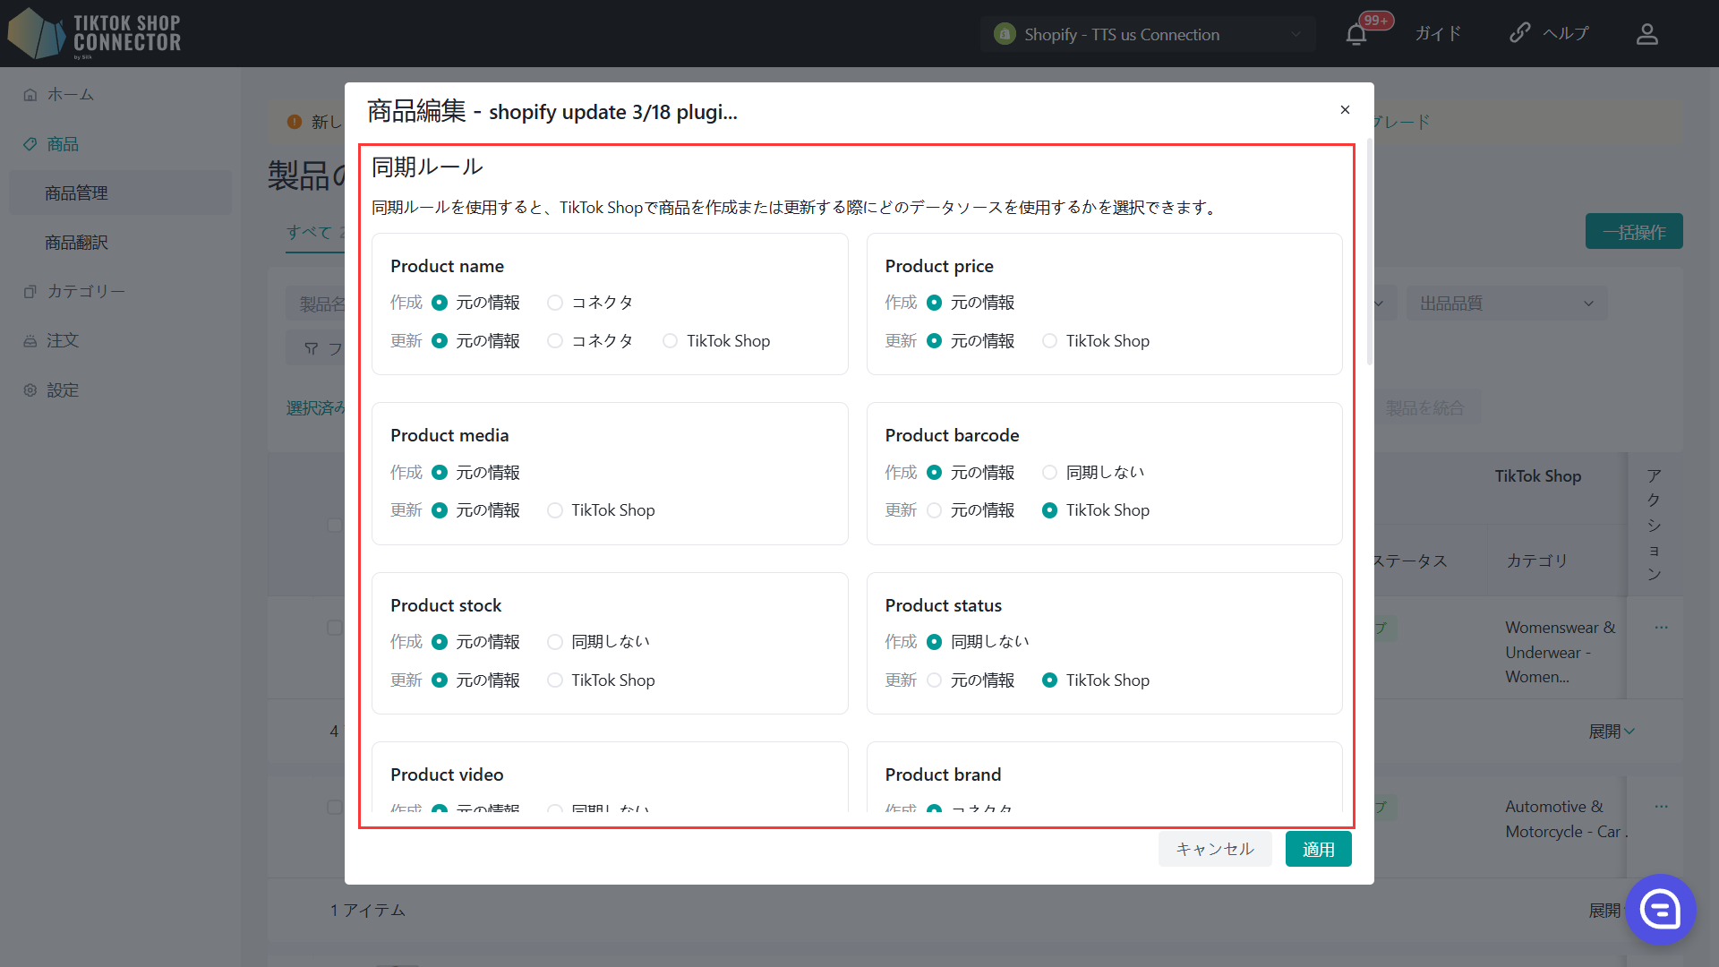Select コネクタ for Product name update

(555, 341)
